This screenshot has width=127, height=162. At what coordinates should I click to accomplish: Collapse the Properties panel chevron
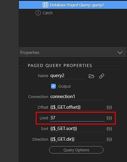point(120,52)
